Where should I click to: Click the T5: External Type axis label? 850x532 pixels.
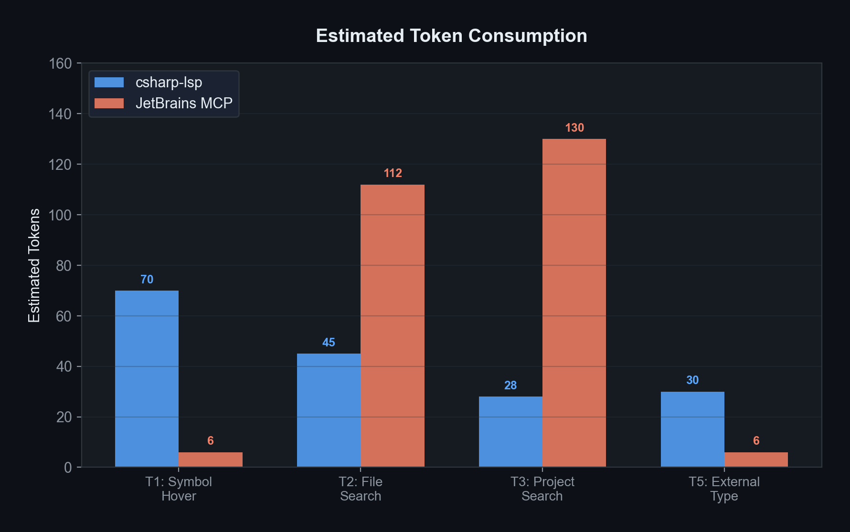(x=724, y=489)
